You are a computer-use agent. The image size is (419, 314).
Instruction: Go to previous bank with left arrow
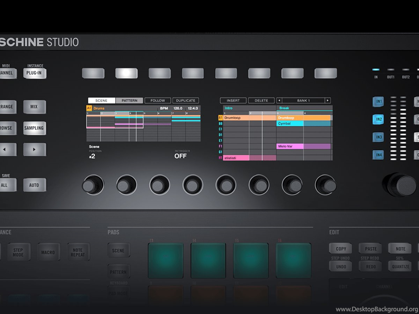[279, 100]
